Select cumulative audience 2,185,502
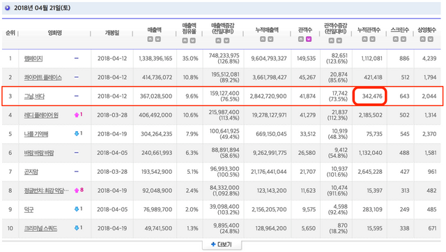 click(x=370, y=115)
